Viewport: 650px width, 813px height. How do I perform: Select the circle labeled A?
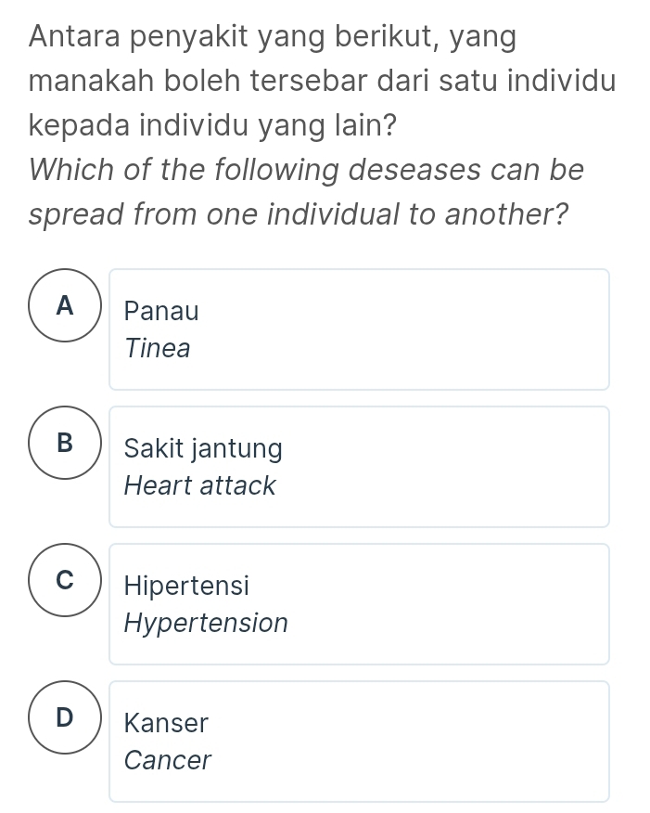pos(64,305)
